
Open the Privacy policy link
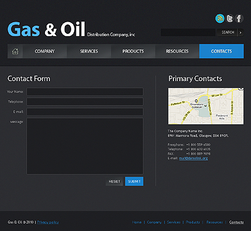[x=48, y=222]
